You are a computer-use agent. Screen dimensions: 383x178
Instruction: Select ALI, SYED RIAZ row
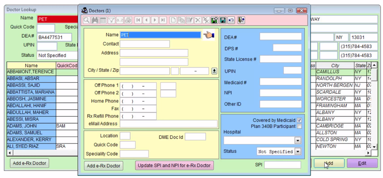coord(31,147)
